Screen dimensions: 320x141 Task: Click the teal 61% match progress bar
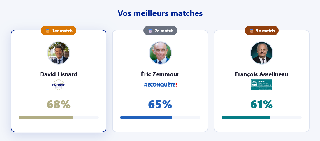[262, 117]
